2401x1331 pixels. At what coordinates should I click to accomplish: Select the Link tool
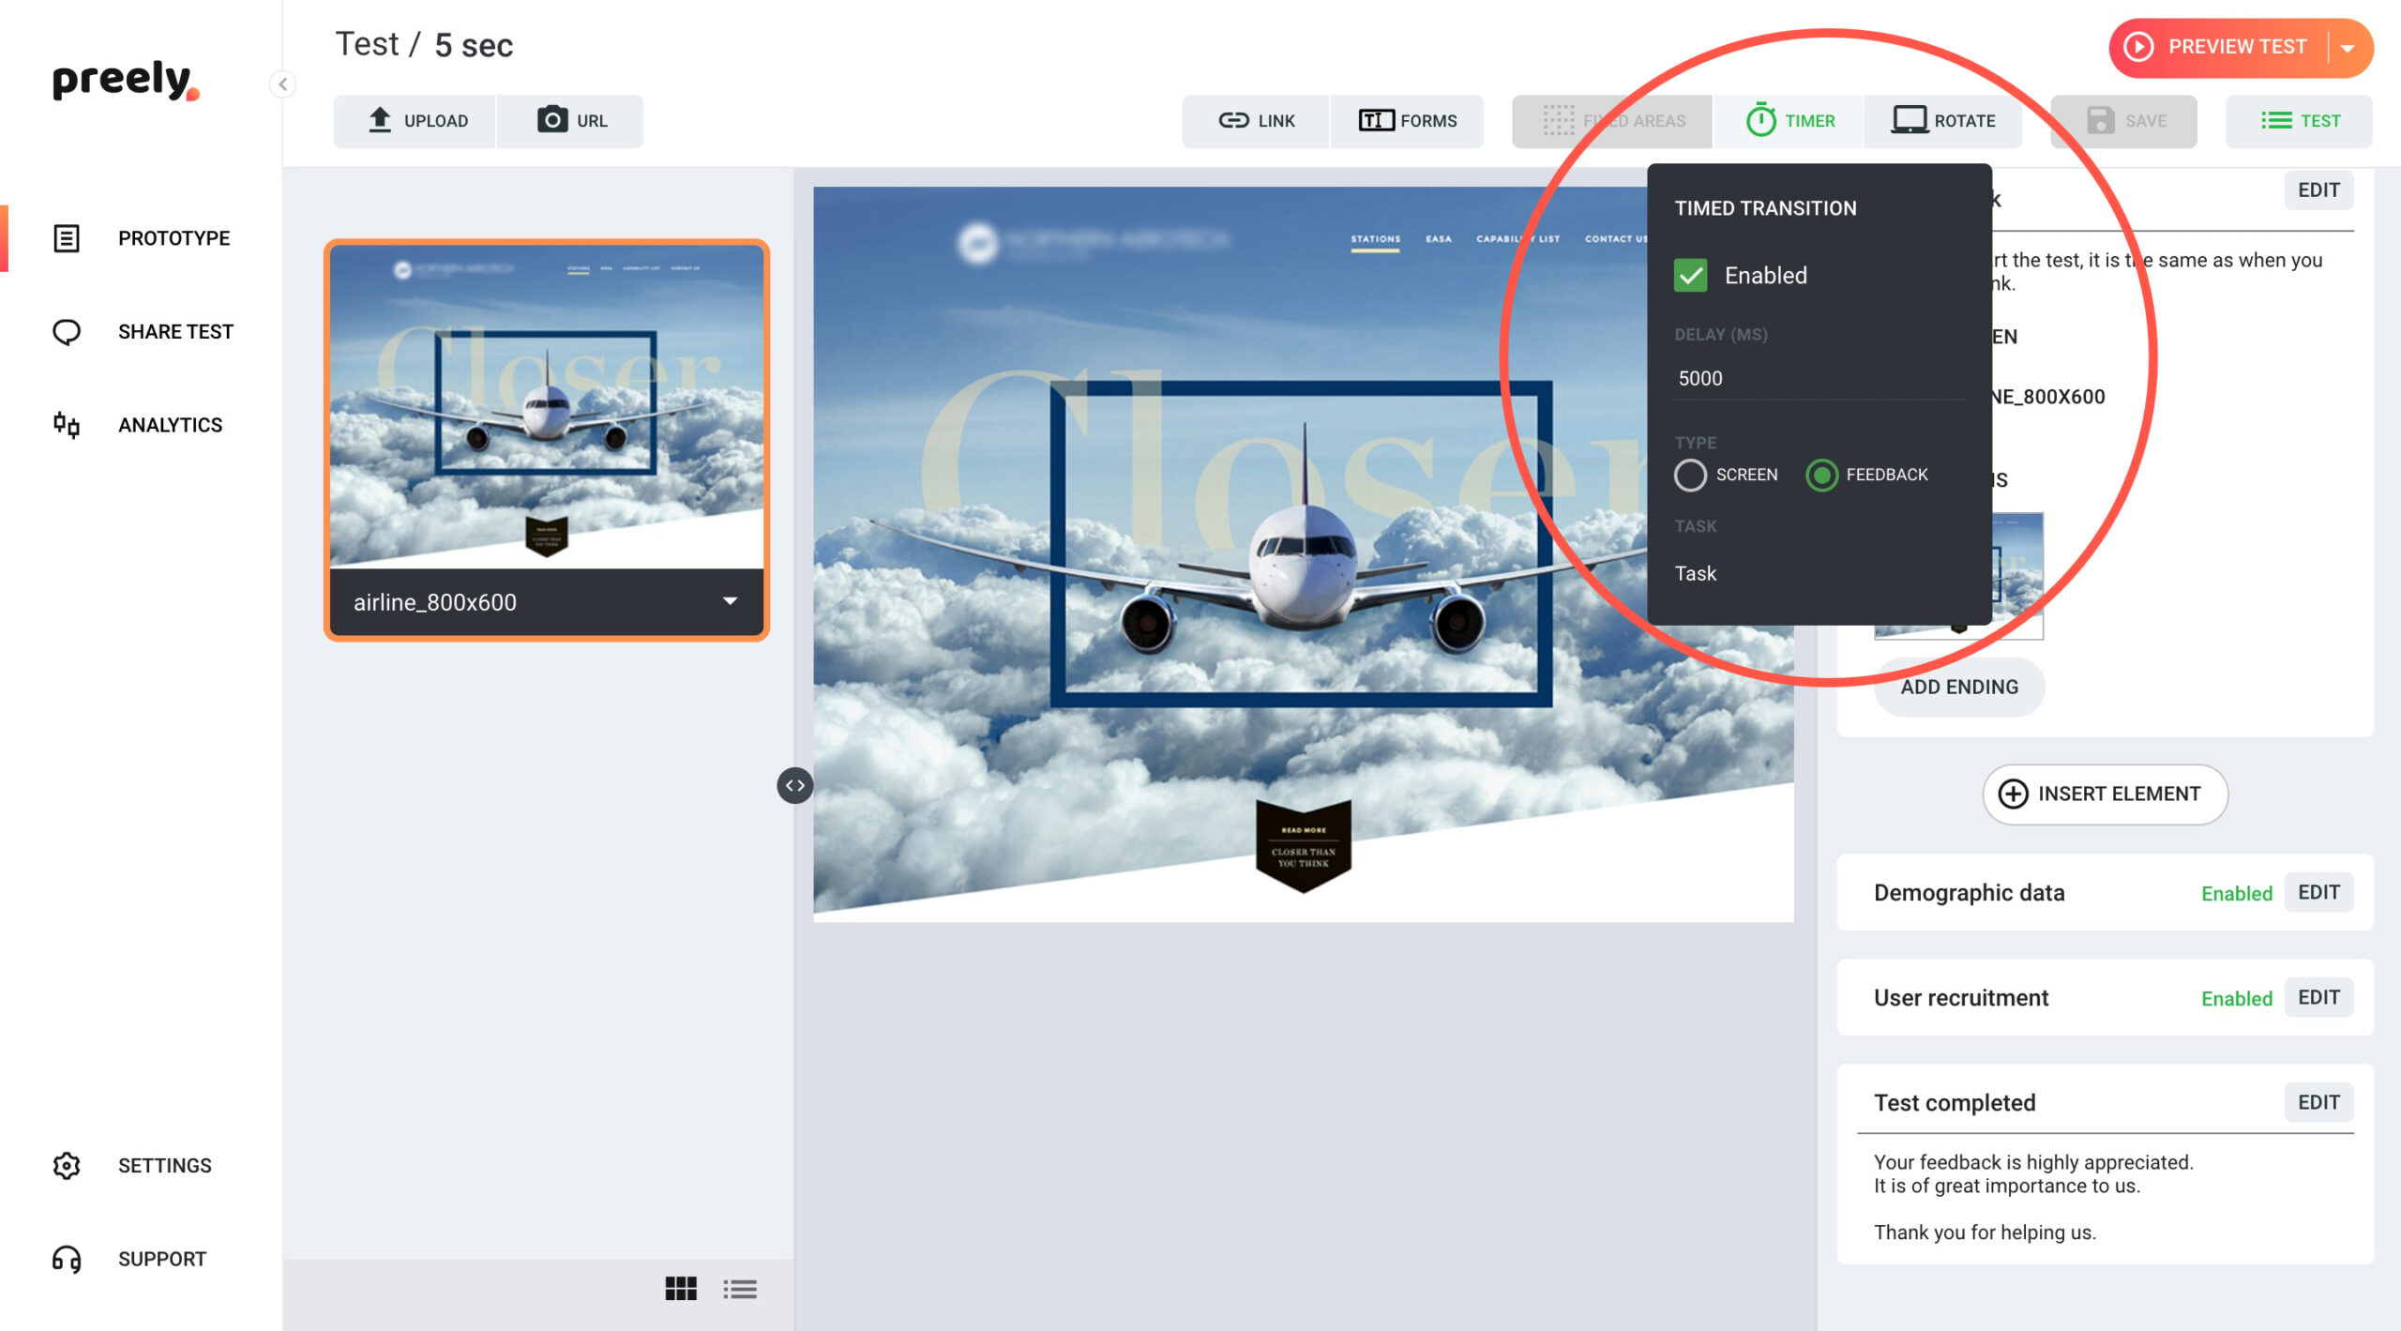1256,121
